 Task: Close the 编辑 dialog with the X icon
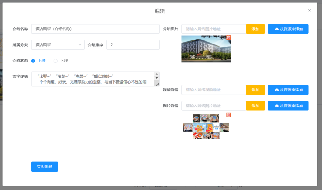(309, 11)
